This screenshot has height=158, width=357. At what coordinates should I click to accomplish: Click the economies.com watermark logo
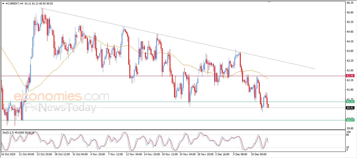(x=61, y=97)
